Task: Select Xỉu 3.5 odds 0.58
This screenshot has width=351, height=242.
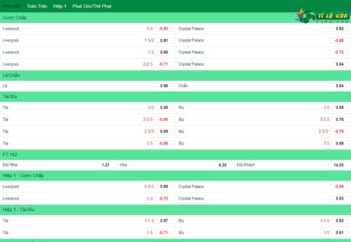Action: (339, 144)
